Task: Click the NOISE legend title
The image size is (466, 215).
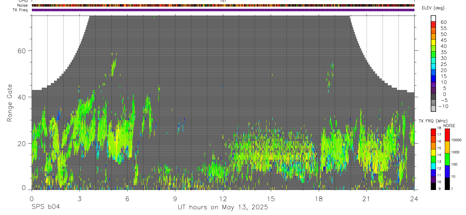Action: coord(449,126)
